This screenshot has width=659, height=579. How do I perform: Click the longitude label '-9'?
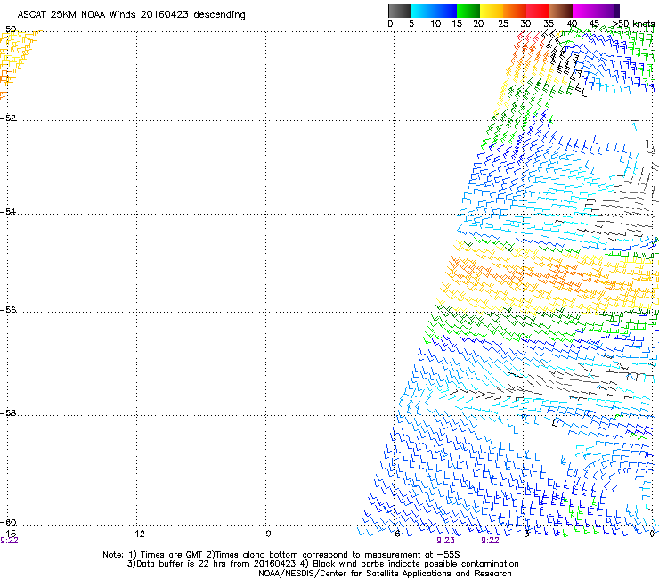click(264, 534)
